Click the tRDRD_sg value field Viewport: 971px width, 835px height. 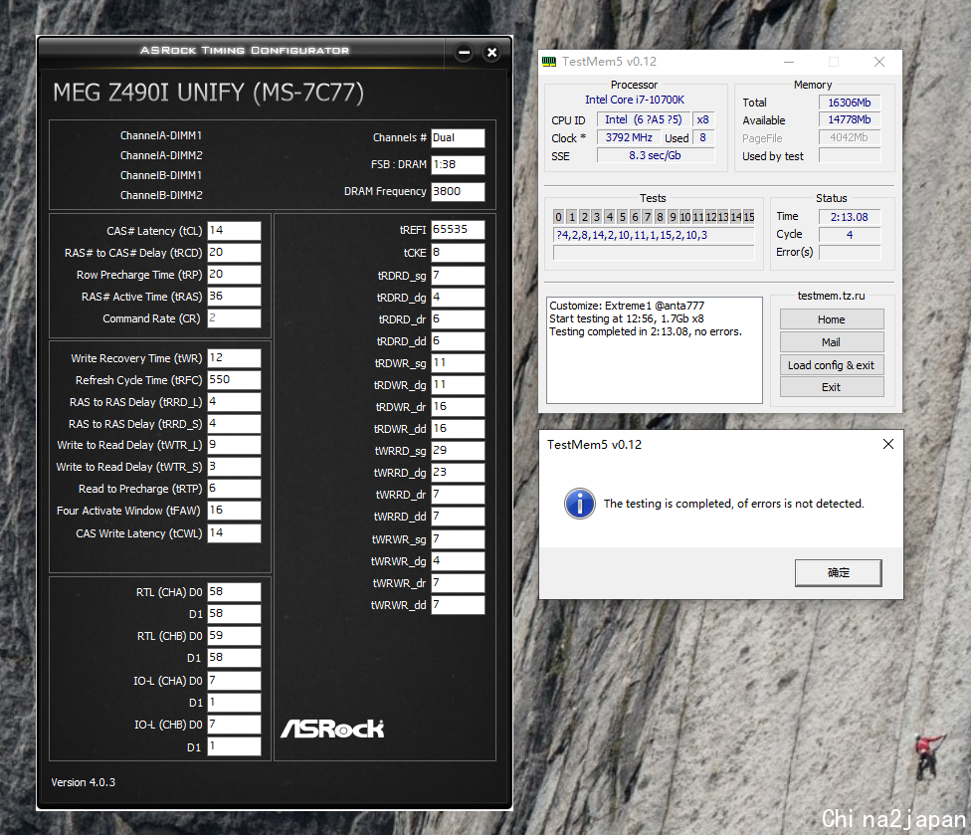pos(458,276)
